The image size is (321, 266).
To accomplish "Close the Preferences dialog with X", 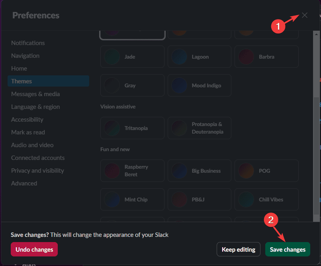I will [305, 15].
